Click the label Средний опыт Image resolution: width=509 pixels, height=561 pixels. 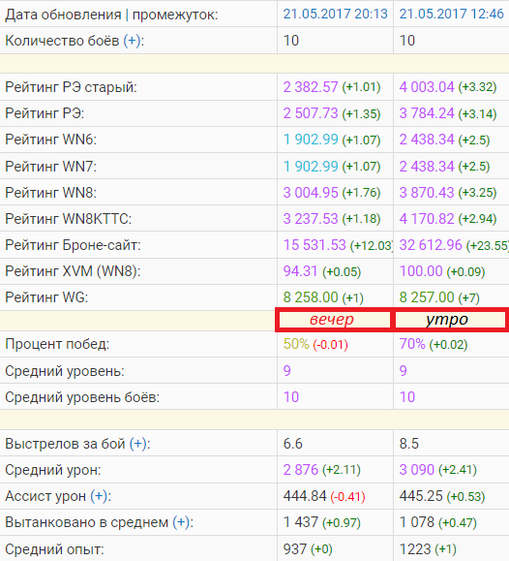pyautogui.click(x=54, y=549)
